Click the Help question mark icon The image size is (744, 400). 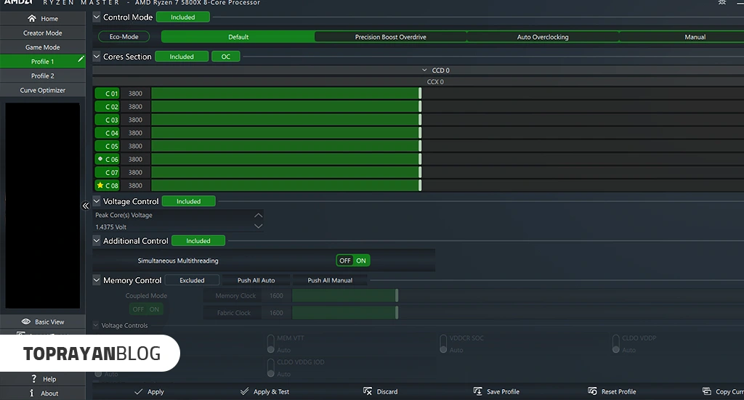33,379
